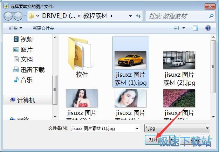Click the Forward navigation arrow button
This screenshot has width=219, height=152.
pyautogui.click(x=18, y=16)
